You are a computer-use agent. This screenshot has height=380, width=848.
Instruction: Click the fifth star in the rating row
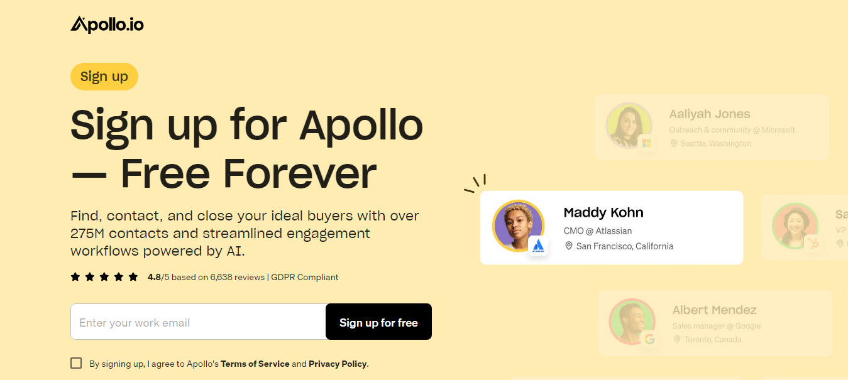point(133,276)
